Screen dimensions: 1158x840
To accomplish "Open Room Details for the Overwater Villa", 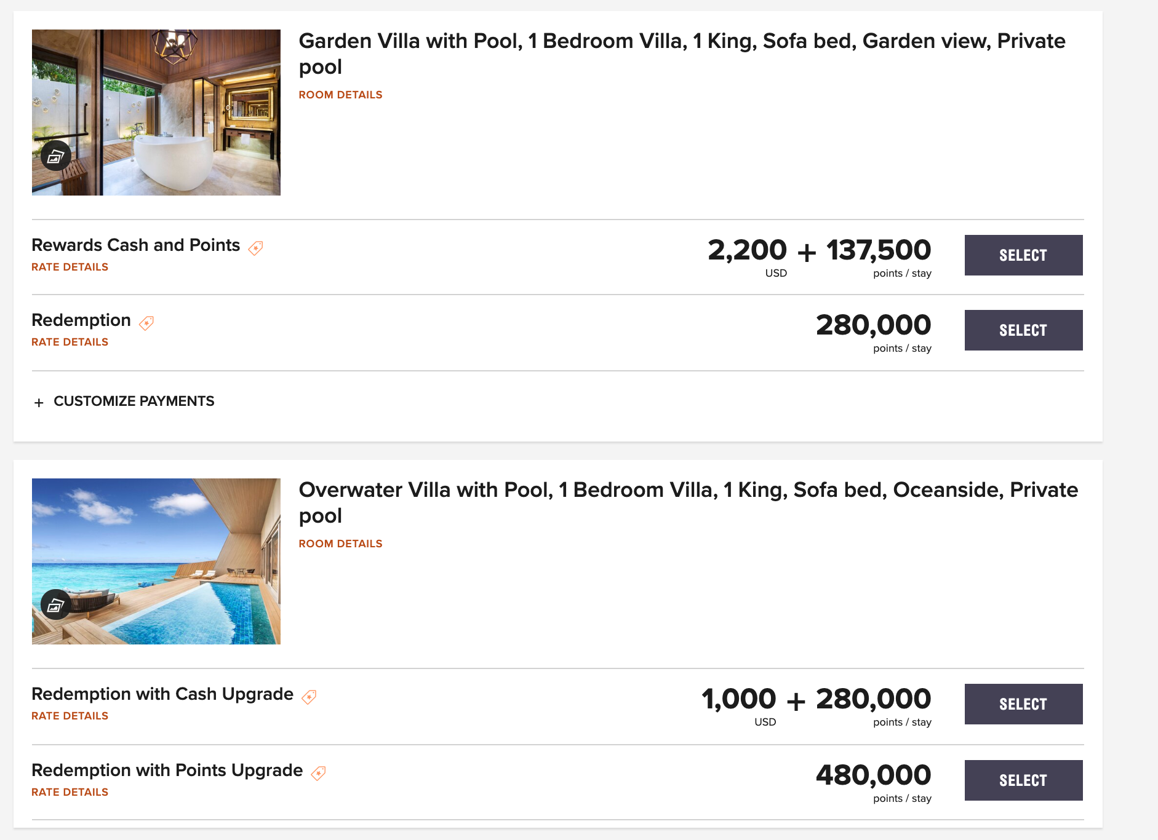I will click(340, 544).
